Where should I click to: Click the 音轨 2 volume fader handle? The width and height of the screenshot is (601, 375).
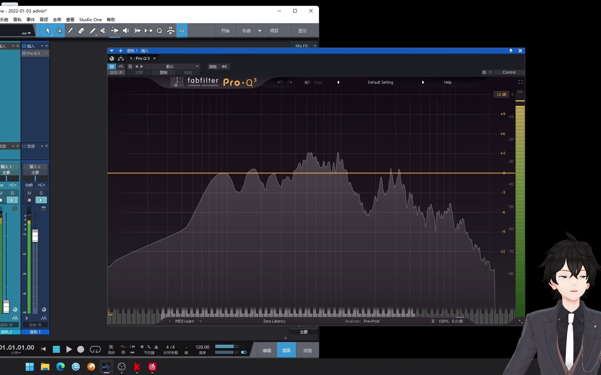(6, 307)
